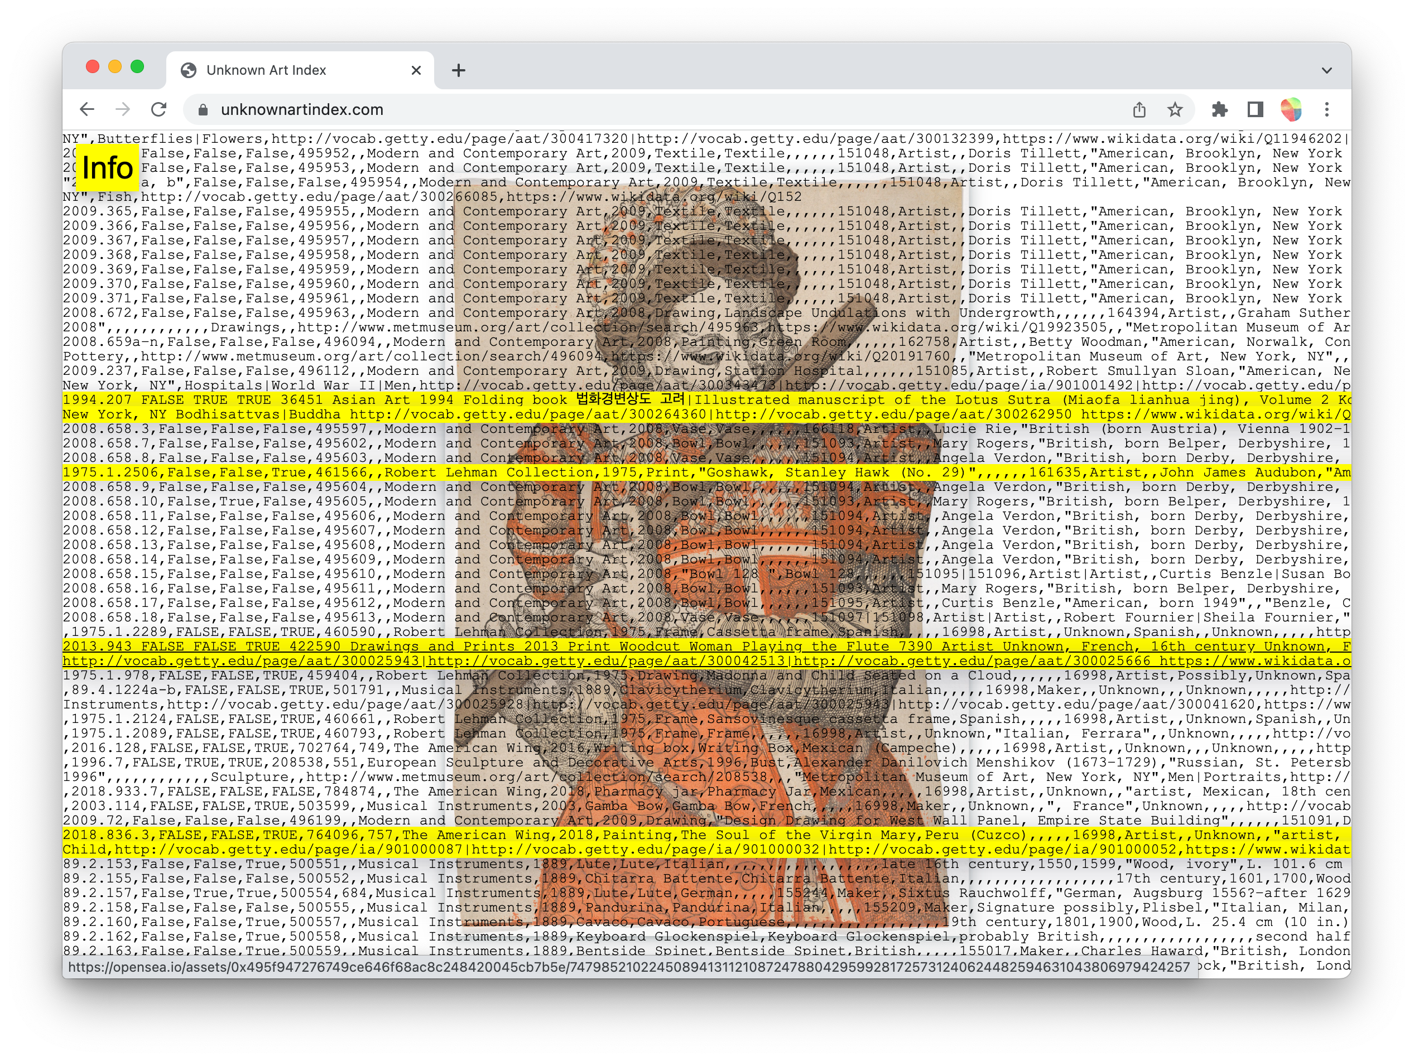Click row 2008.658.18 Vase, Robert Fournier

706,618
